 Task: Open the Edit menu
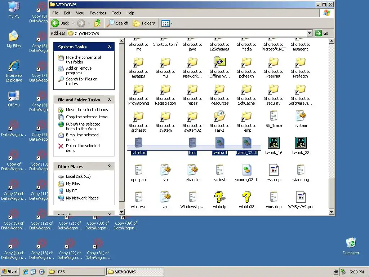67,13
